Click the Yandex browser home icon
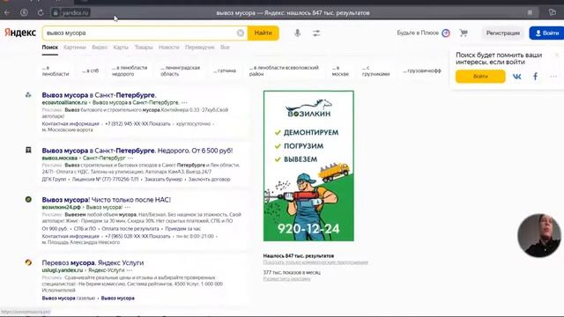This screenshot has width=564, height=317. point(24,12)
